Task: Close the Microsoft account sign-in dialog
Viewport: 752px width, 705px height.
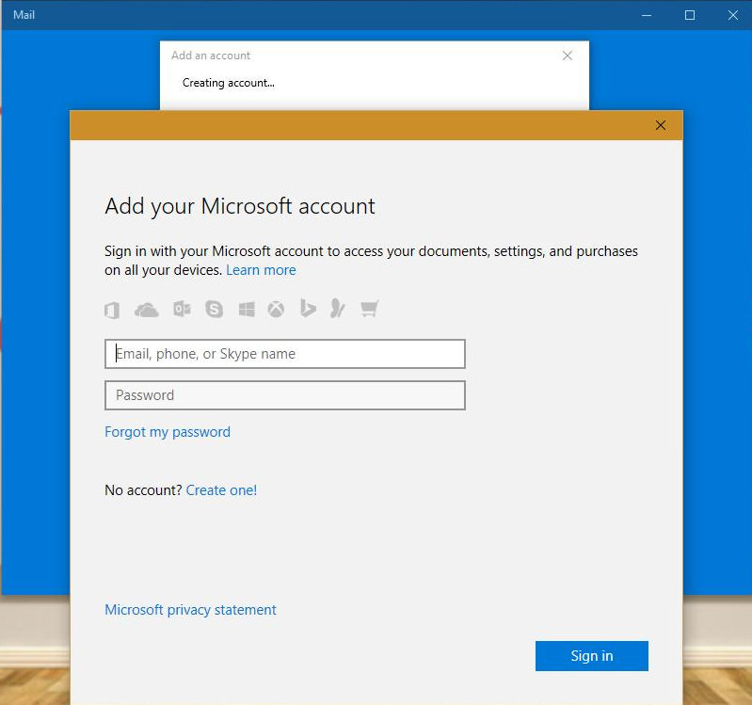Action: click(x=661, y=125)
